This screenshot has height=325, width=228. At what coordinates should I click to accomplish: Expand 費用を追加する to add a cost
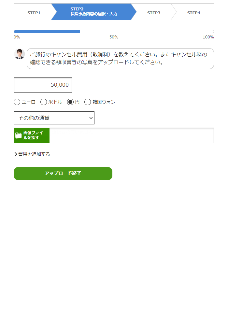[x=34, y=154]
